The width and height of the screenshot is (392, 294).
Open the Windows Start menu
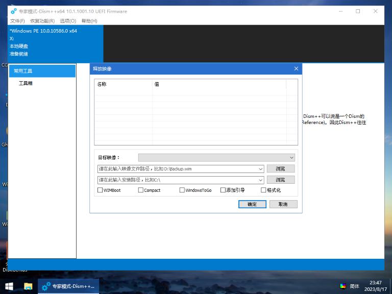pos(9,286)
